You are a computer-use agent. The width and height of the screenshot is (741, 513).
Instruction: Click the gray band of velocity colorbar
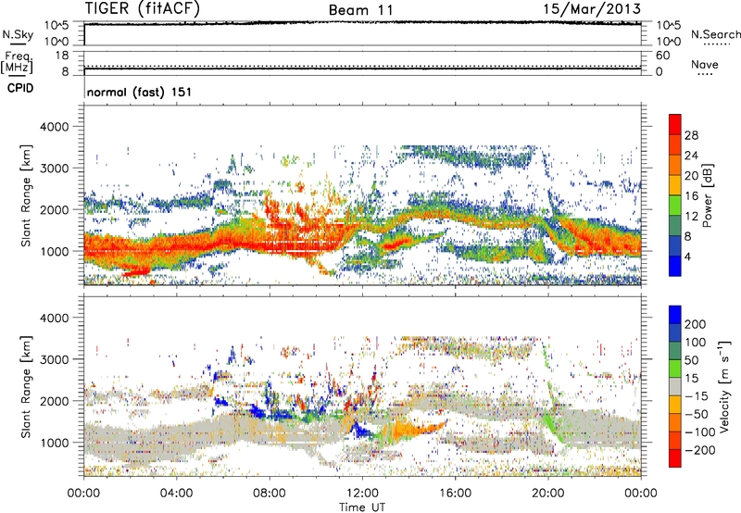tap(675, 386)
